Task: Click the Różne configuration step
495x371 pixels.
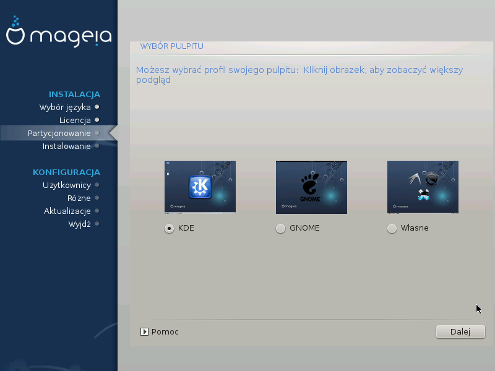Action: (79, 198)
